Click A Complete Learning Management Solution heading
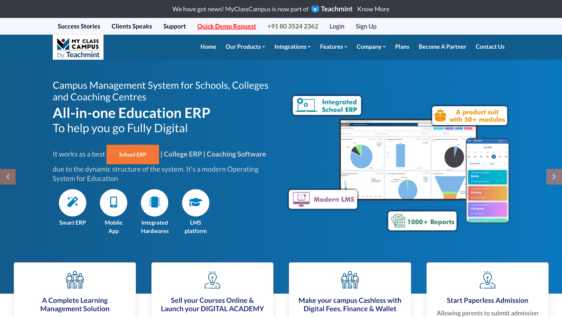This screenshot has width=562, height=317. (75, 304)
